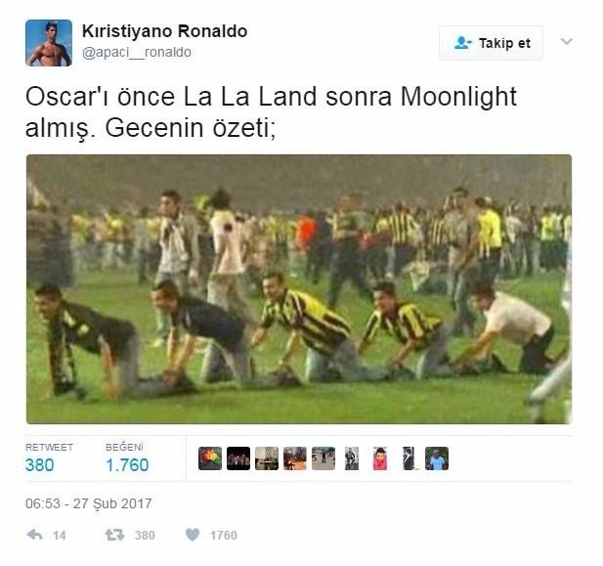This screenshot has width=603, height=566.
Task: Open the @apaci__ronaldo handle link
Action: coord(137,52)
